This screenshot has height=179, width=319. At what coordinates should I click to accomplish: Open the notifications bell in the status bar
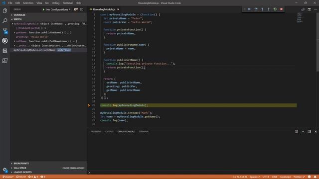[315, 177]
